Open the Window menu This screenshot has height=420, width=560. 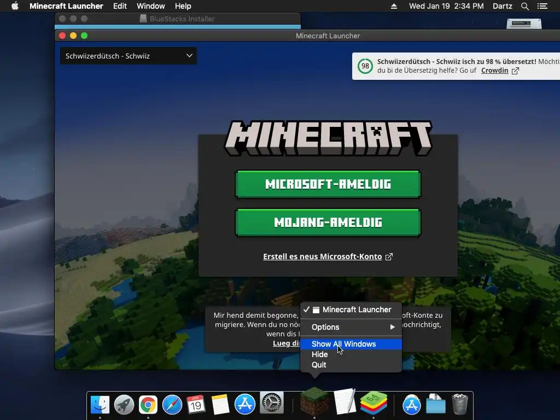(151, 6)
